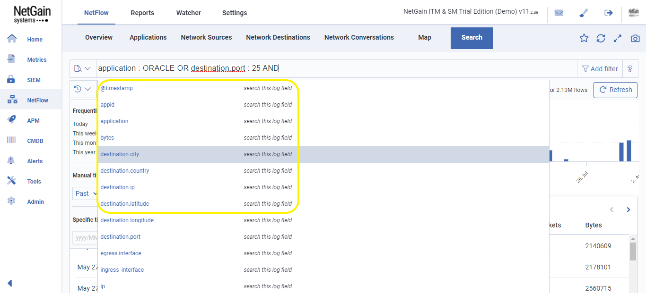The width and height of the screenshot is (646, 293).
Task: Open the Network Conversations sub-tab
Action: pos(359,37)
